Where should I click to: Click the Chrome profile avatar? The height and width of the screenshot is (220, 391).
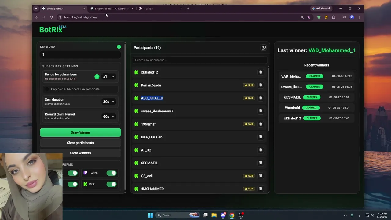(x=352, y=17)
